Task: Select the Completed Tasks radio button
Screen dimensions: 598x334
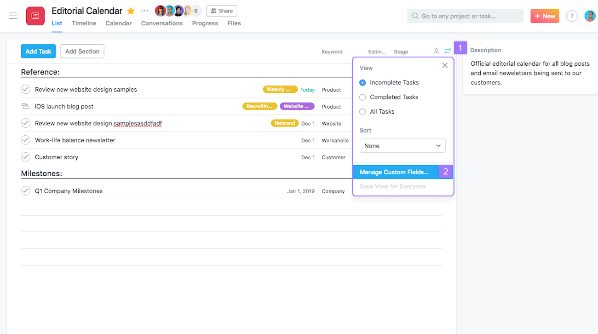Action: pos(362,97)
